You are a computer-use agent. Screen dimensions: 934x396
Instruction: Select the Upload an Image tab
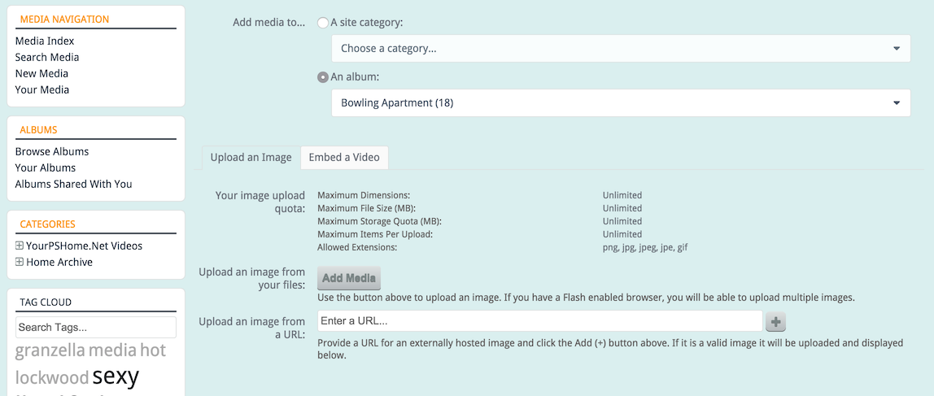(x=251, y=158)
